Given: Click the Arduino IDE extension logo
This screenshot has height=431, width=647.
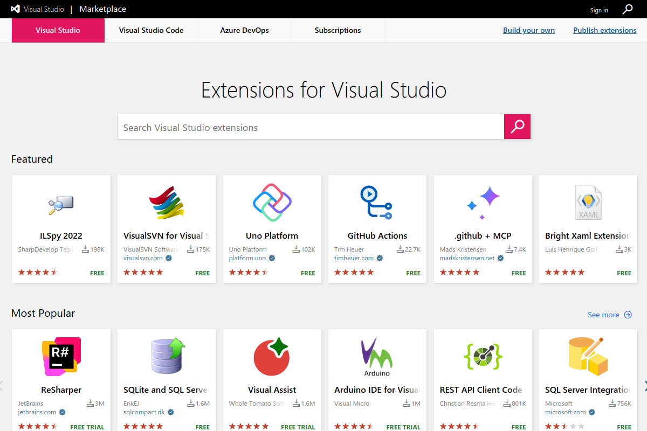Looking at the screenshot, I should coord(377,357).
